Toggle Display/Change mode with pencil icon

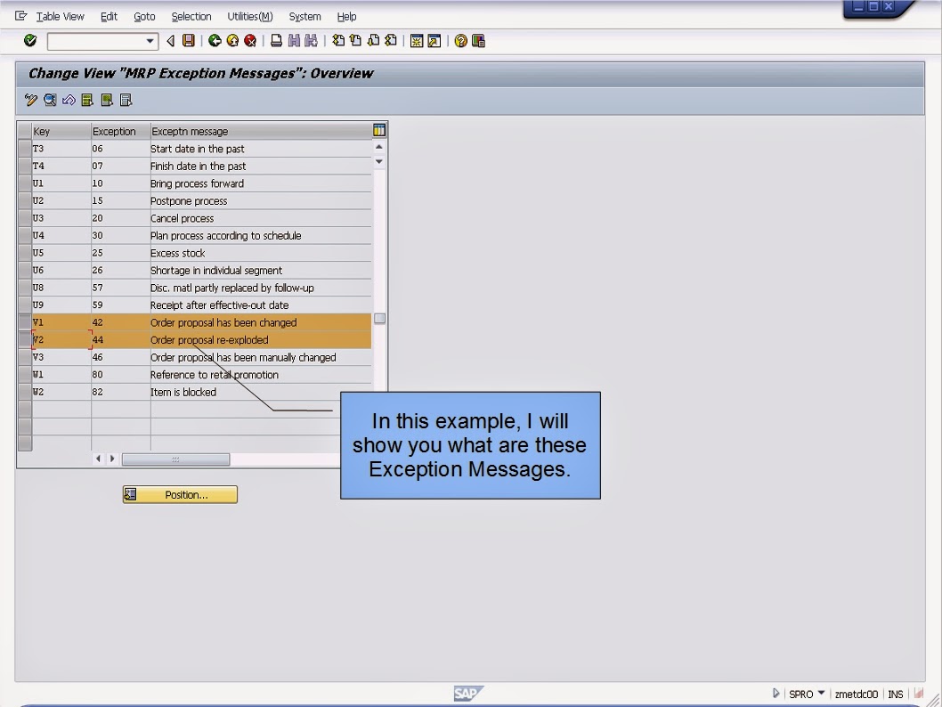(x=30, y=101)
